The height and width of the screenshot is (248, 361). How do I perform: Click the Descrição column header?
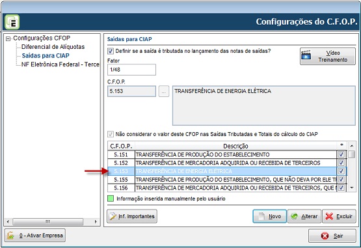pos(235,146)
